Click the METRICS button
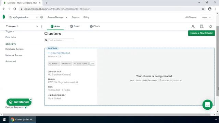The image size is (219, 123). point(66,64)
